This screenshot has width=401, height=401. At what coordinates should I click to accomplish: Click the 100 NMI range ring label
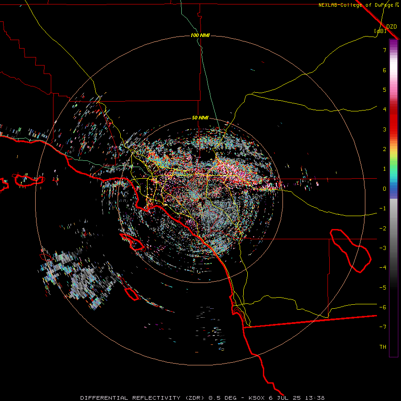(x=200, y=35)
